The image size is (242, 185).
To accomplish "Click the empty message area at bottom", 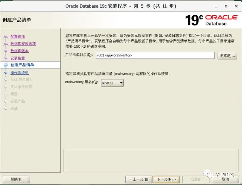I will point(151,161).
